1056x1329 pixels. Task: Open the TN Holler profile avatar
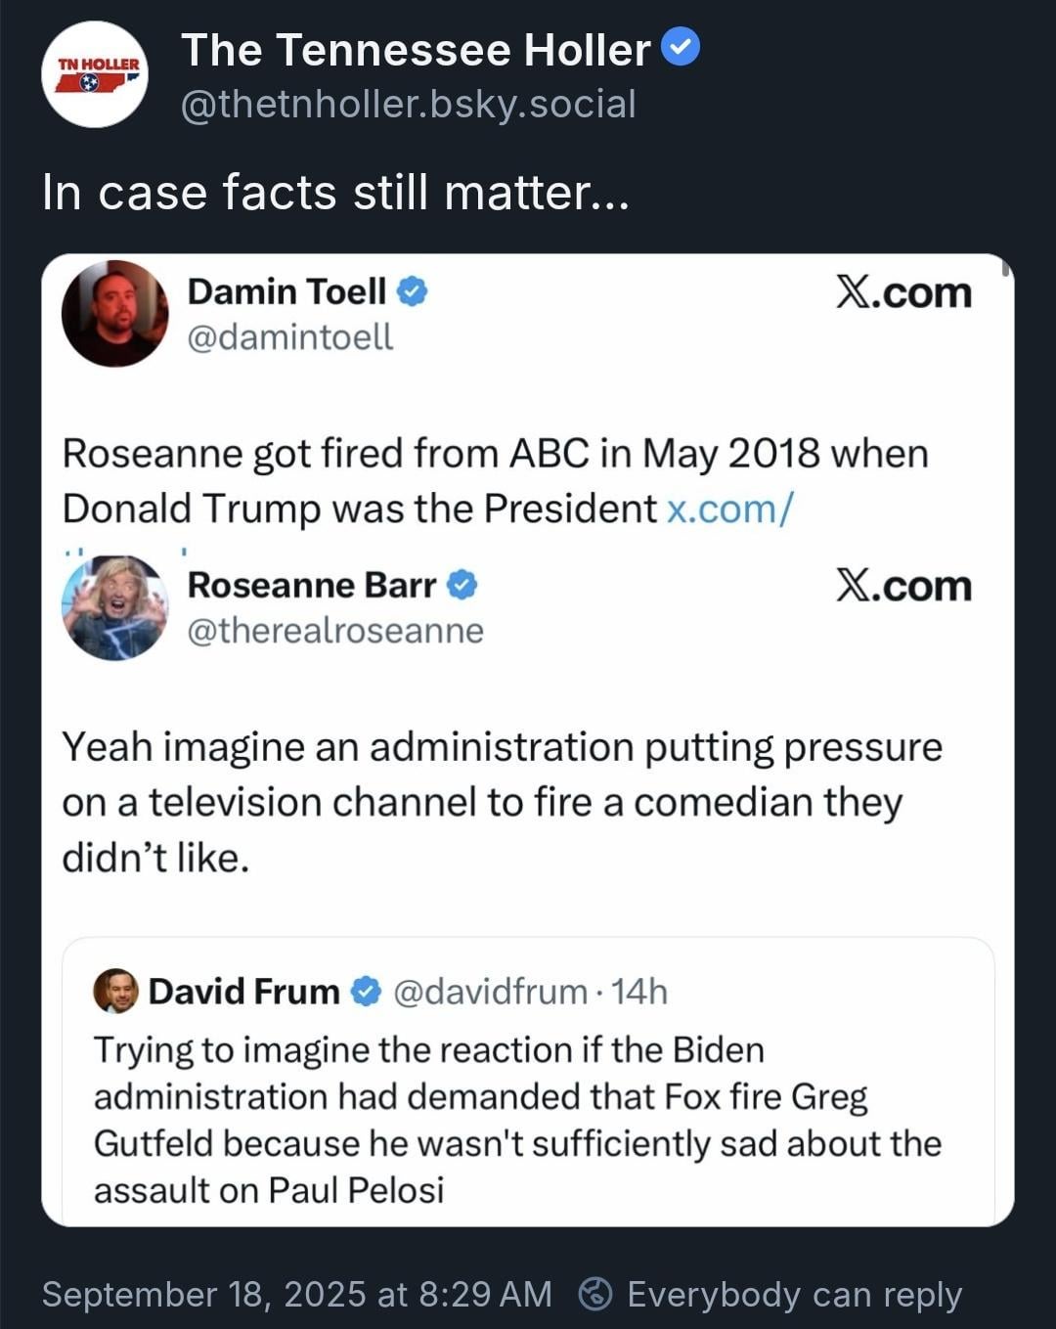tap(95, 74)
